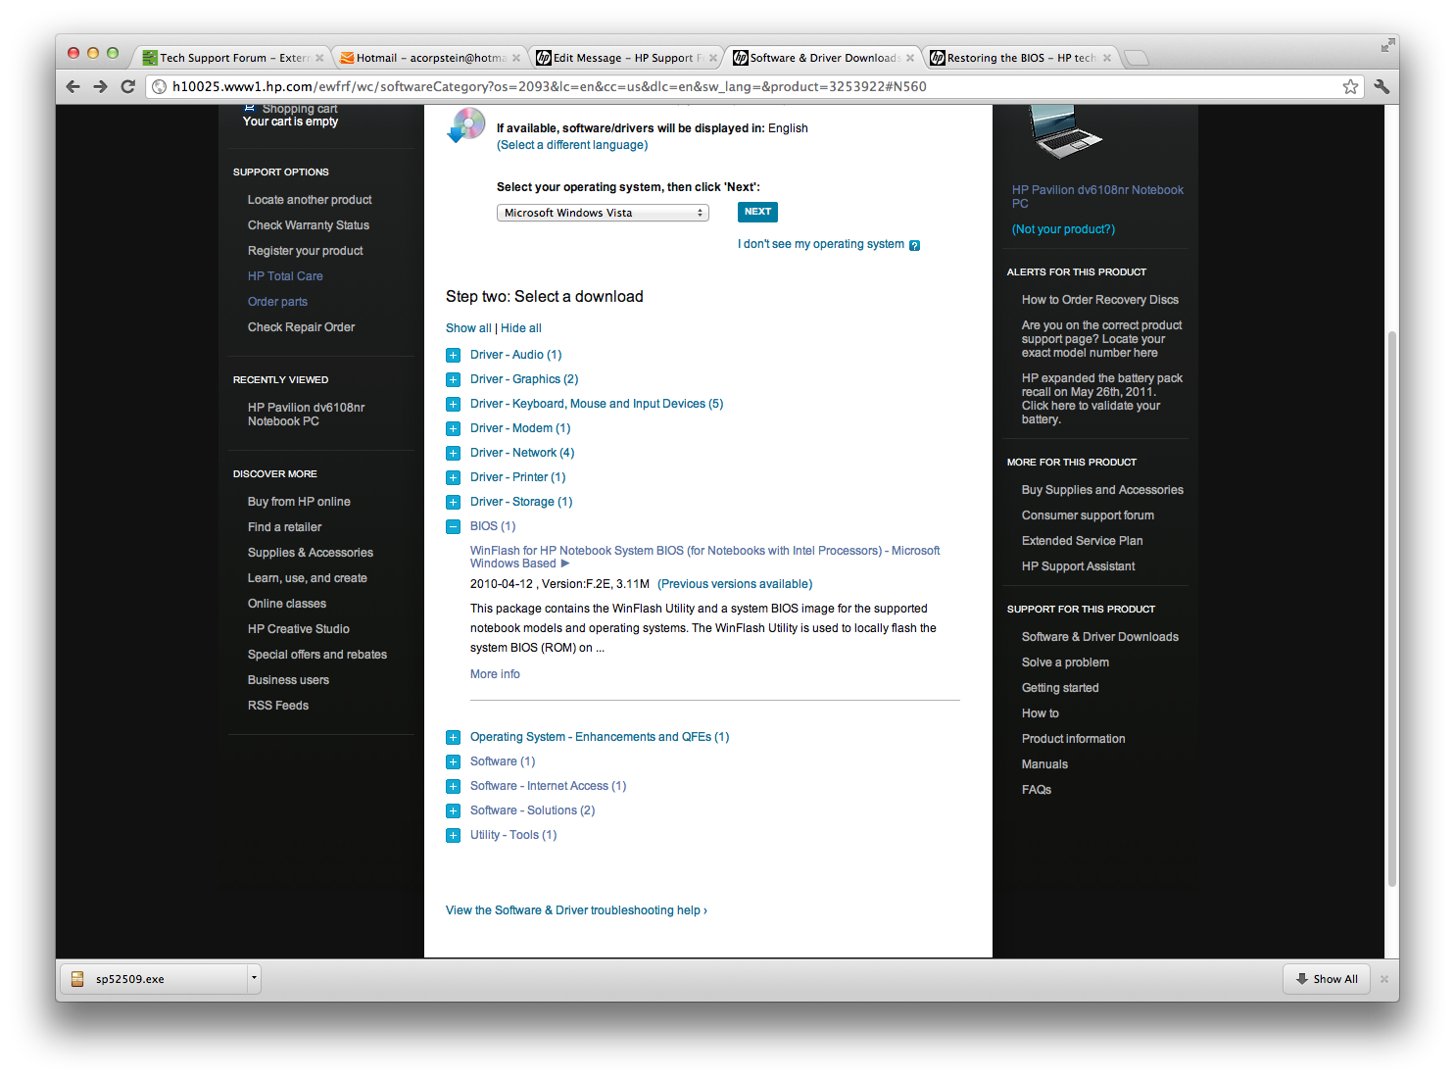
Task: Open the sp52509.exe downloaded file
Action: 155,979
